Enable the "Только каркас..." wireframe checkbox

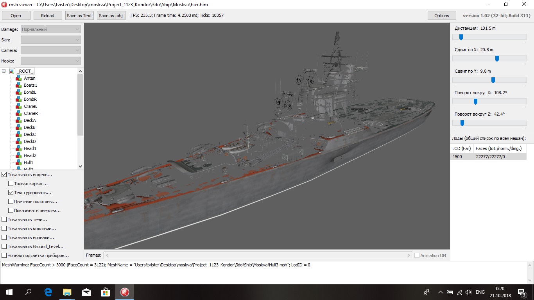tap(11, 184)
